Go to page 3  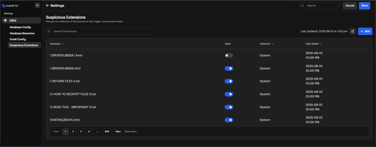[81, 132]
